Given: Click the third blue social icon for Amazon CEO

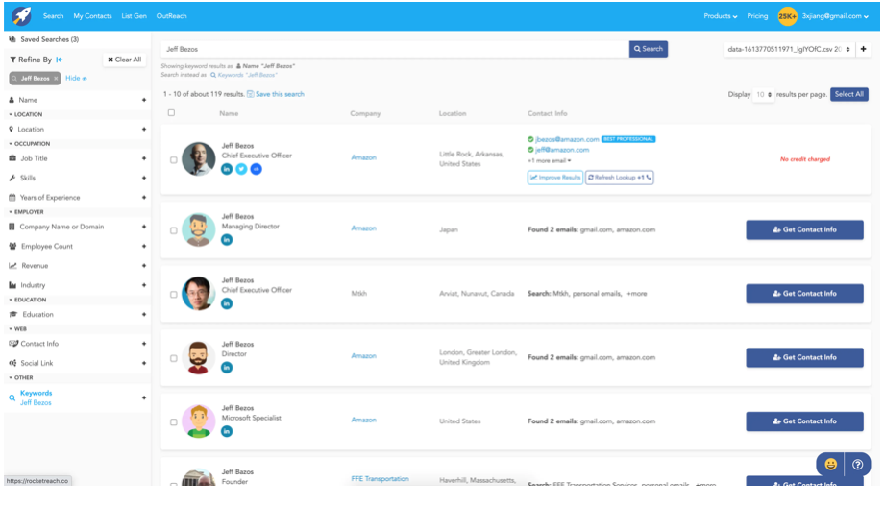Looking at the screenshot, I should (256, 169).
